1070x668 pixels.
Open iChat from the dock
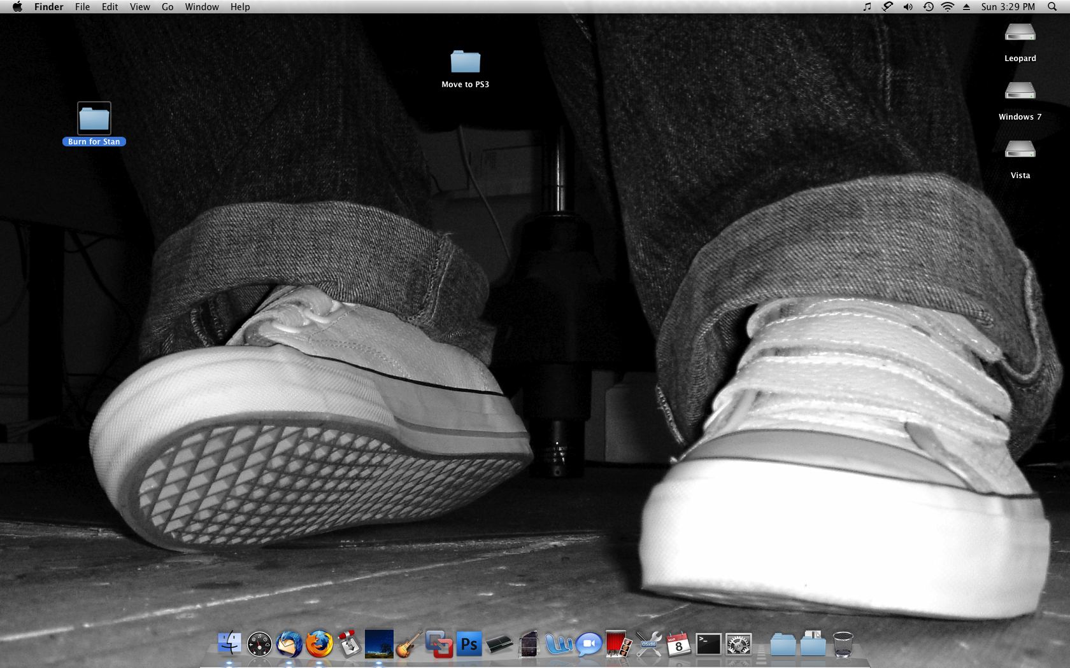pos(589,644)
